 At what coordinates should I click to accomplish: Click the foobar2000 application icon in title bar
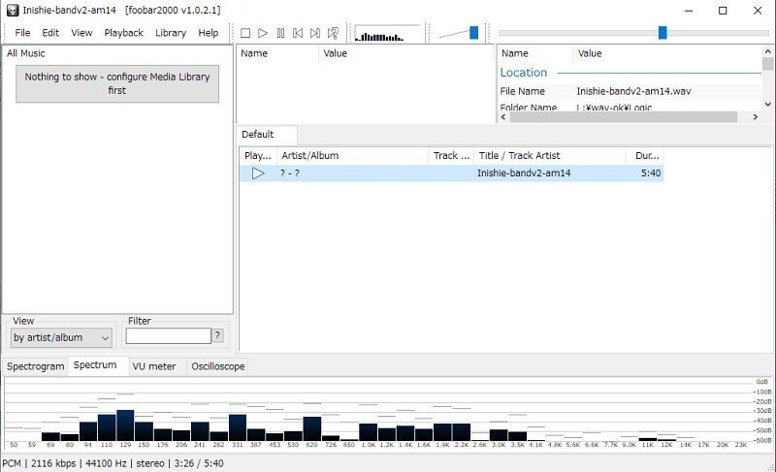click(x=13, y=10)
